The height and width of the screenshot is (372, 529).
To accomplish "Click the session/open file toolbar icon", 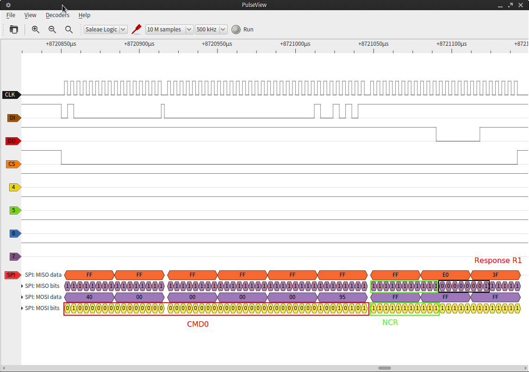I will pos(14,30).
